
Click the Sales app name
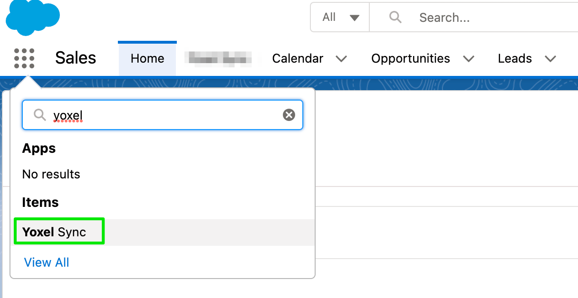76,58
